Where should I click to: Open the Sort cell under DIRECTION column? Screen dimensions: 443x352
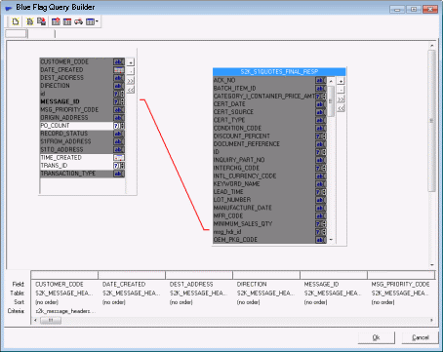[x=266, y=302]
